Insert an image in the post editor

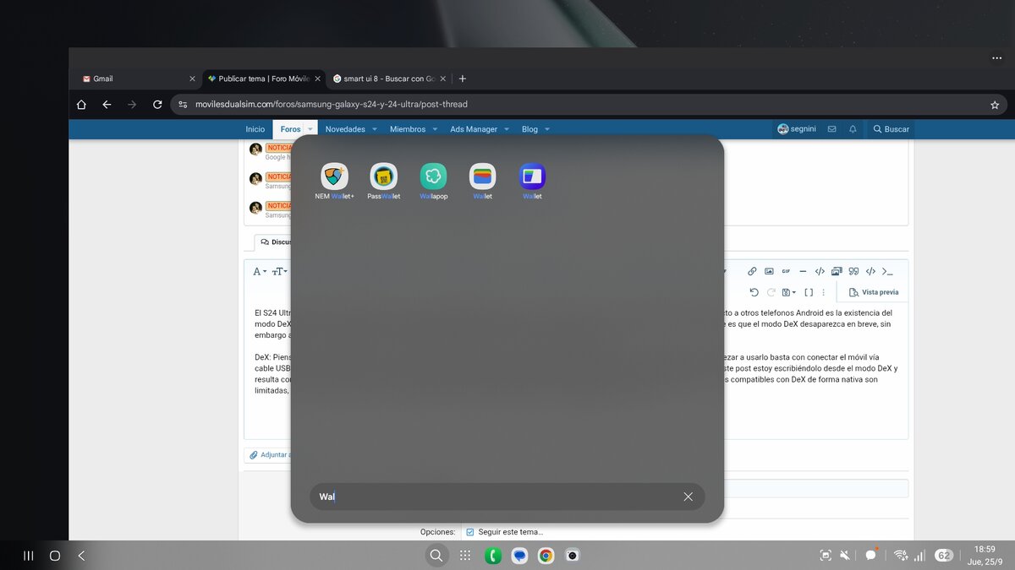(x=769, y=271)
